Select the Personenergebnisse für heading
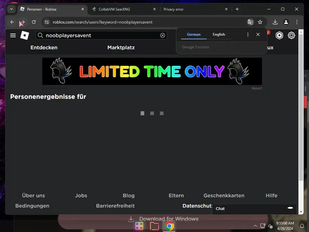The image size is (309, 232). pos(48,97)
